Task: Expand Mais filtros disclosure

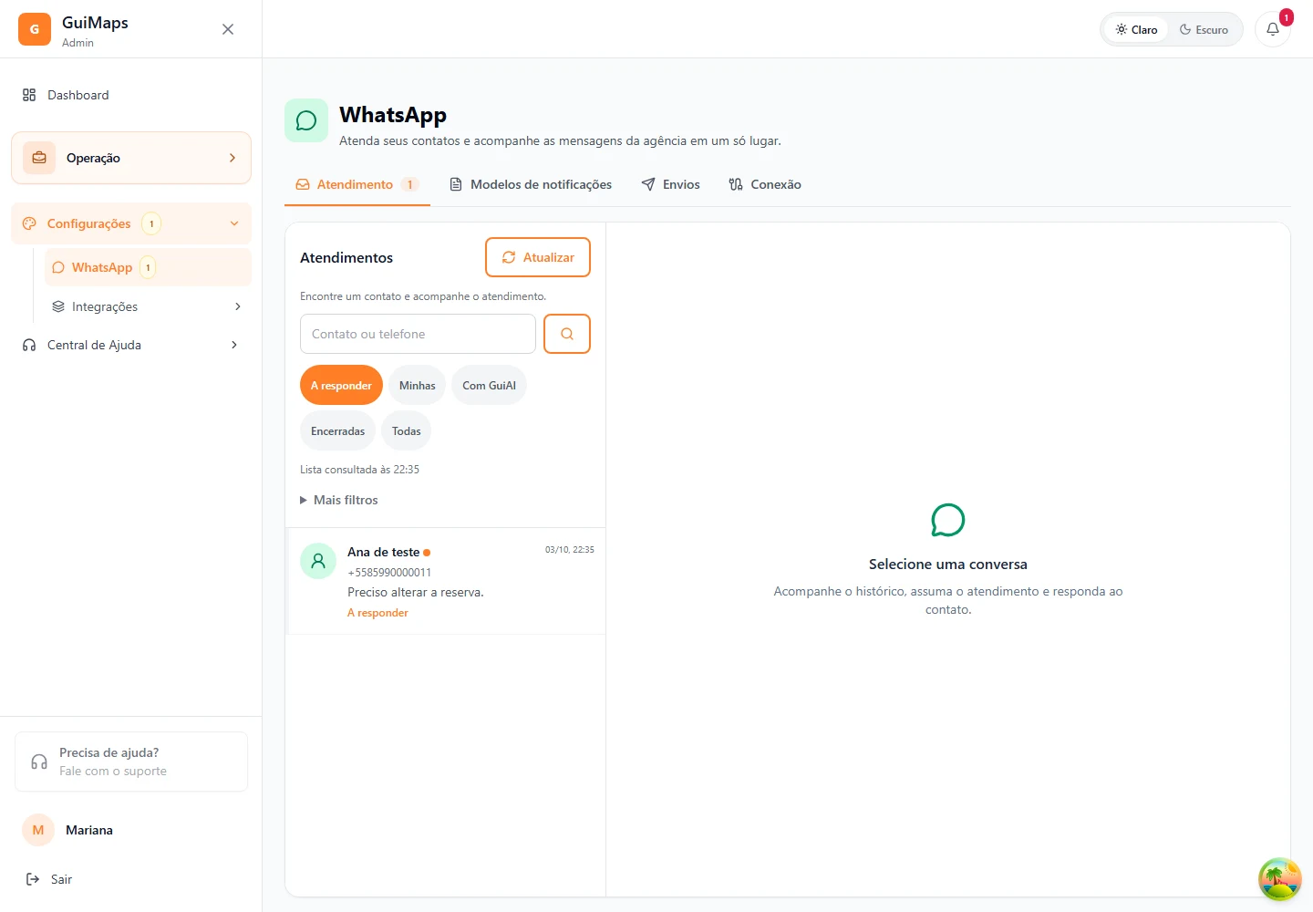Action: click(339, 500)
